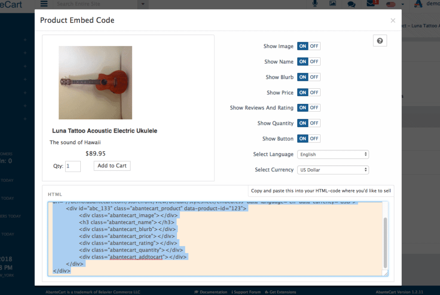440x295 pixels.
Task: Open the question mark help icon
Action: pyautogui.click(x=380, y=41)
